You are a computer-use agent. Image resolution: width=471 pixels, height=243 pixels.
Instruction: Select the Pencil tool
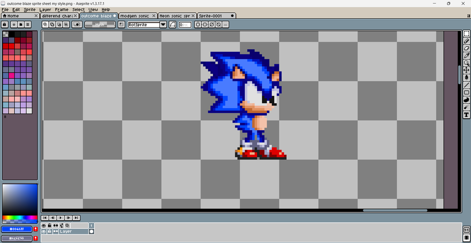tap(466, 41)
